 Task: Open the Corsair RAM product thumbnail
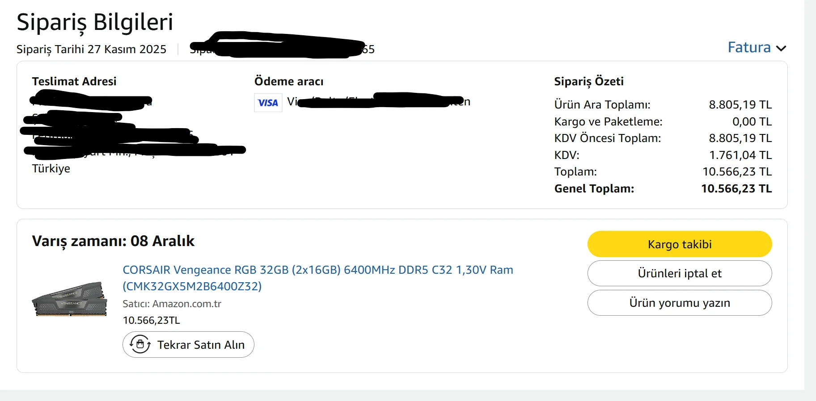pyautogui.click(x=70, y=298)
